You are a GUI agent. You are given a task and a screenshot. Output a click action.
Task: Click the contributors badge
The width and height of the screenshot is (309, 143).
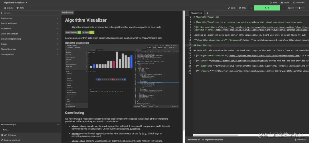point(73,32)
